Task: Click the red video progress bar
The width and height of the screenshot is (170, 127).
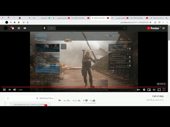Action: coord(84,87)
